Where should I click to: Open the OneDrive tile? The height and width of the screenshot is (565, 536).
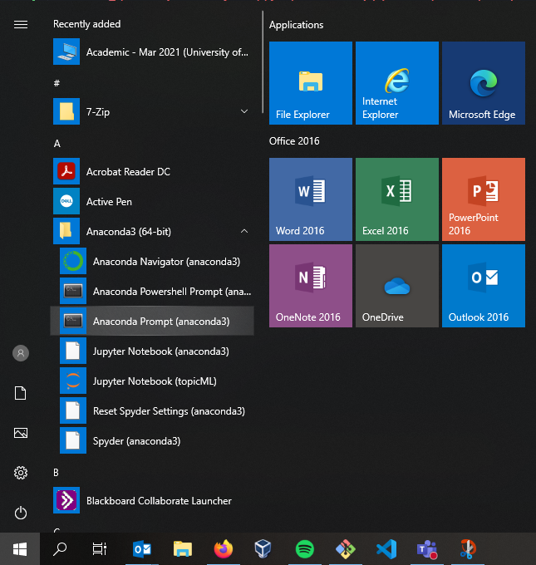397,286
